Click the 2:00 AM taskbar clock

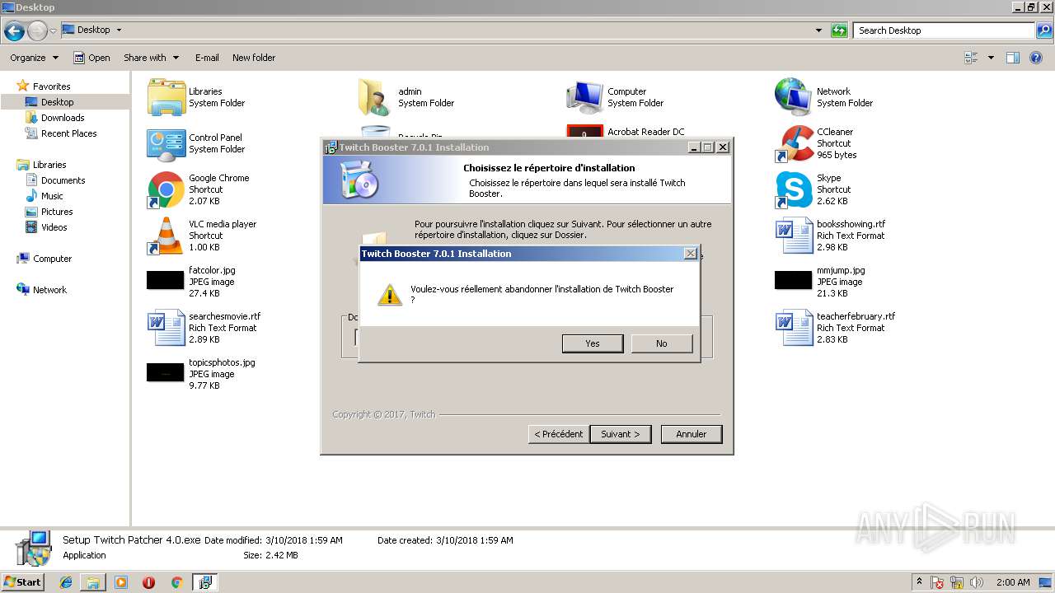coord(1013,582)
